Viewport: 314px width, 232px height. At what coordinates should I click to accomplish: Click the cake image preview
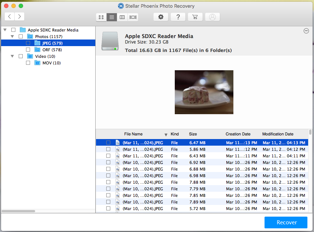pyautogui.click(x=204, y=92)
